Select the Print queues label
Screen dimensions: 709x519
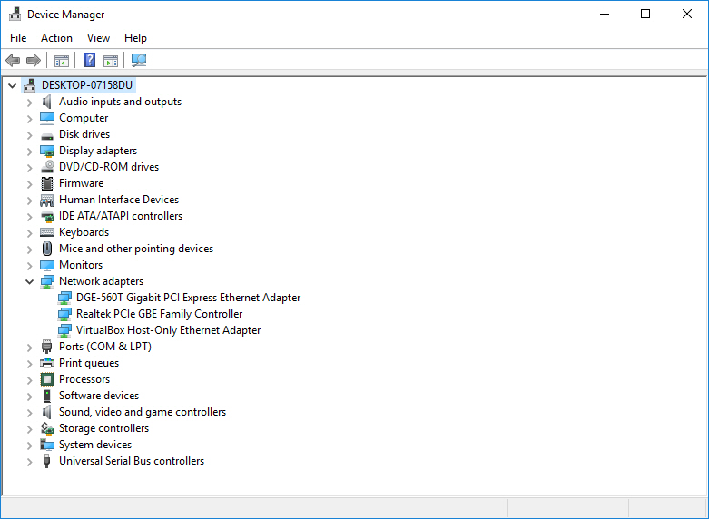click(x=89, y=363)
